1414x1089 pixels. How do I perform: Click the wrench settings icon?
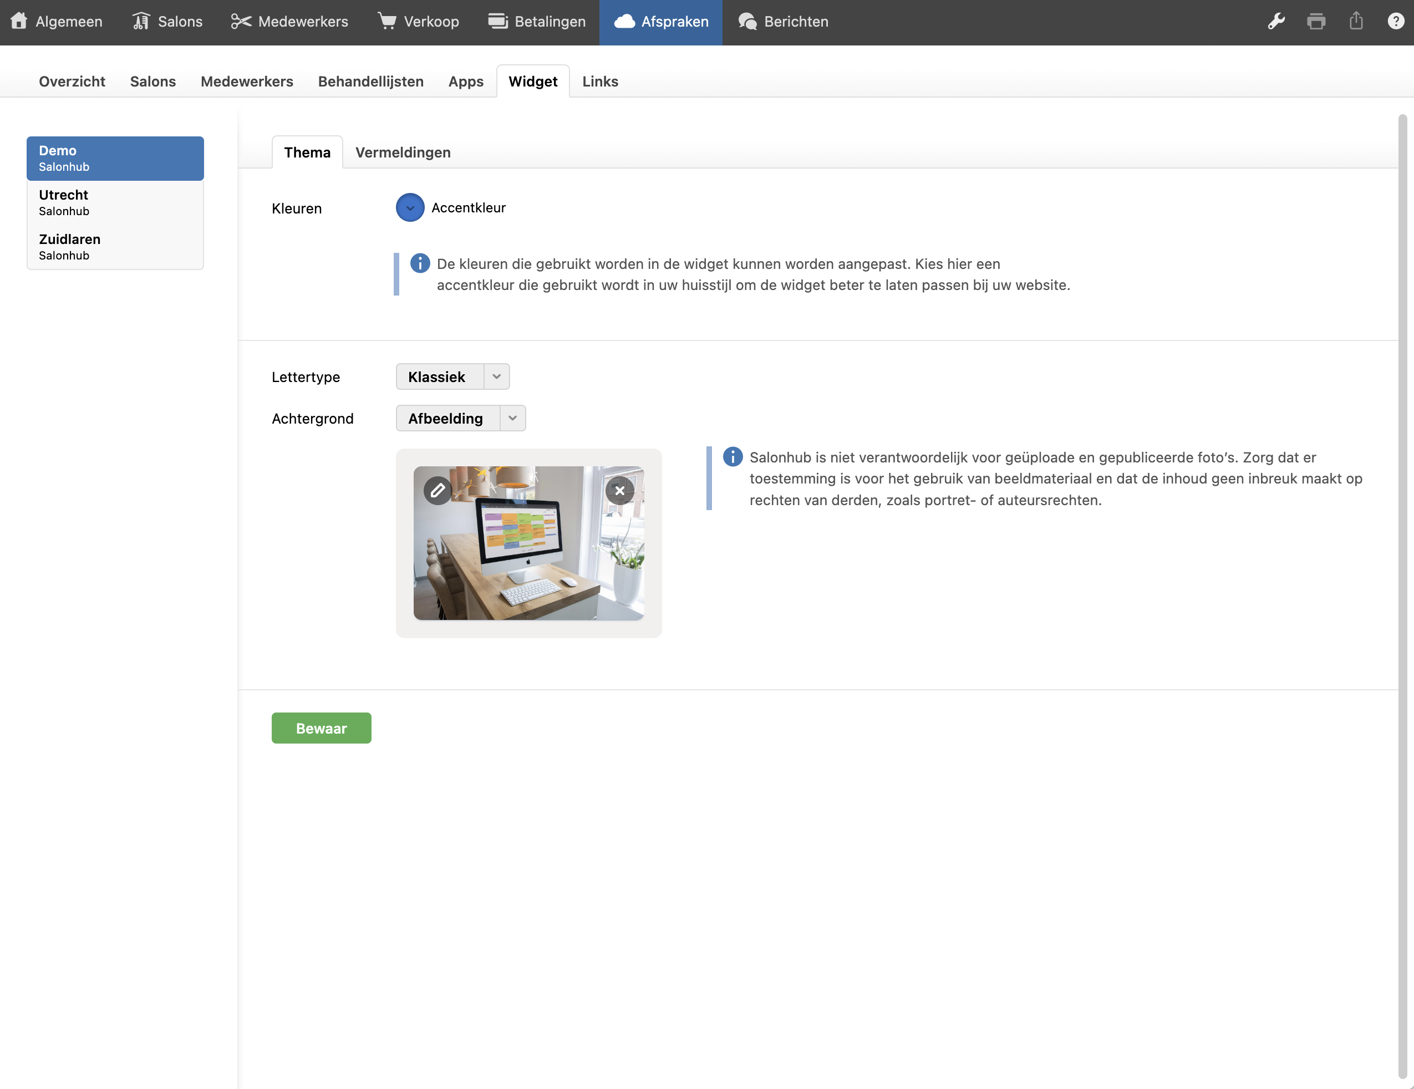point(1276,22)
